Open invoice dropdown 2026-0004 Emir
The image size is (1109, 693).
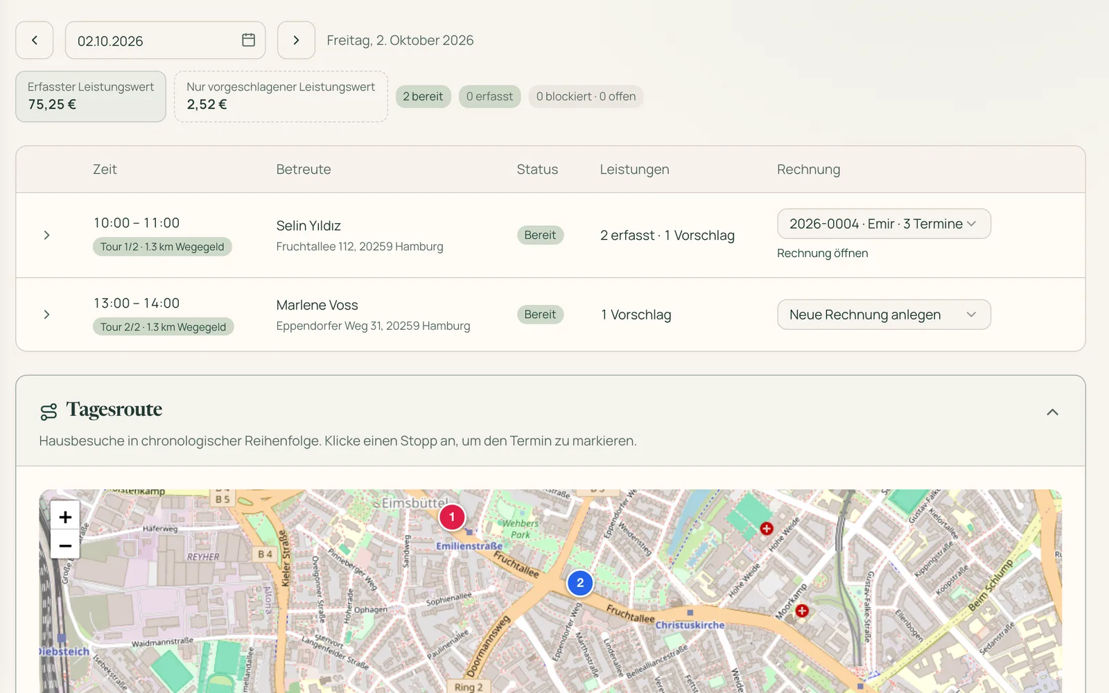pos(884,224)
